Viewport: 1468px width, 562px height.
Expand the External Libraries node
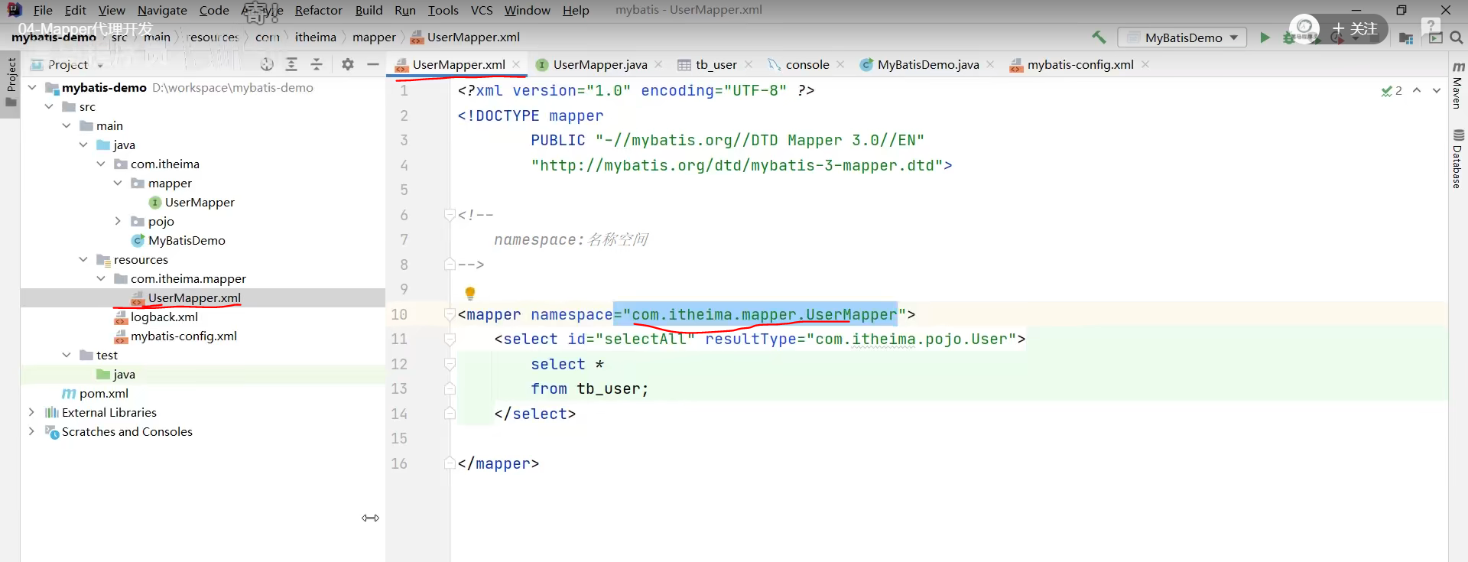click(x=31, y=412)
